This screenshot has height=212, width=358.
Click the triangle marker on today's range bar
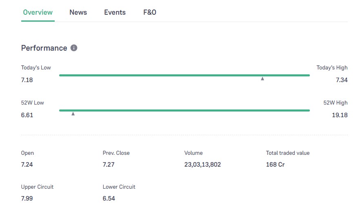click(262, 78)
